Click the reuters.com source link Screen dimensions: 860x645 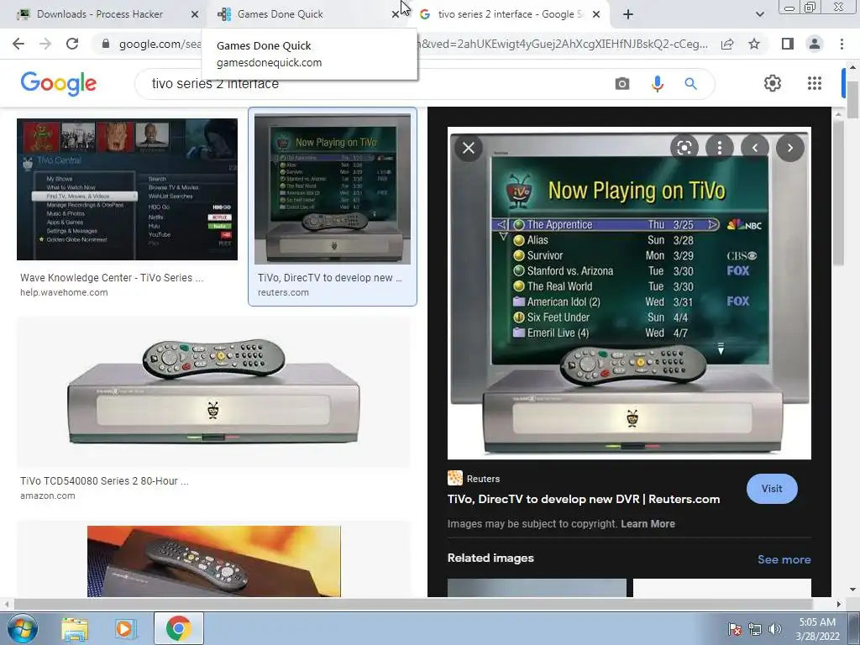coord(283,292)
